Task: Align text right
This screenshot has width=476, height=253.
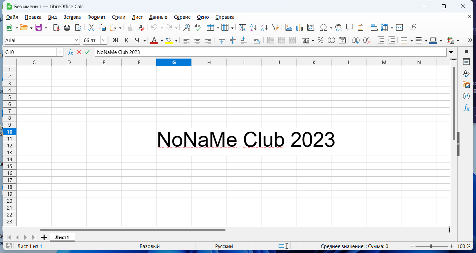Action: [x=208, y=40]
